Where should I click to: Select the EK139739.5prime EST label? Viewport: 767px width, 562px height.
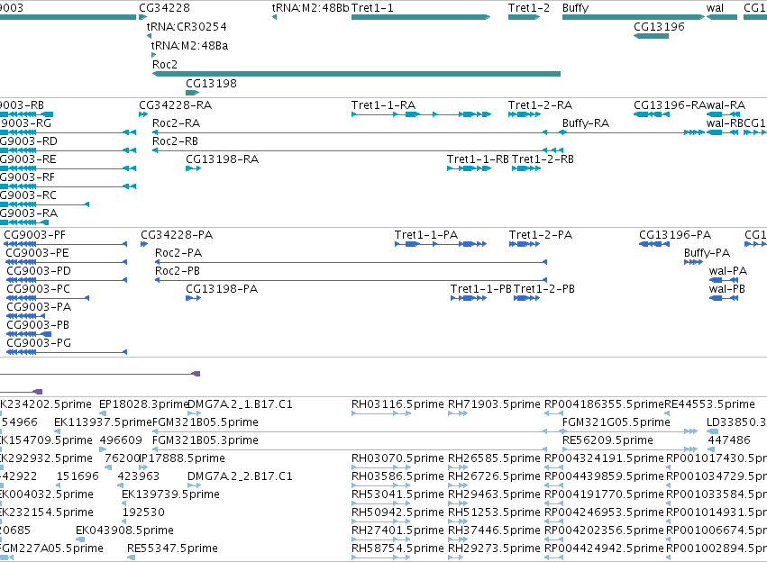point(170,494)
